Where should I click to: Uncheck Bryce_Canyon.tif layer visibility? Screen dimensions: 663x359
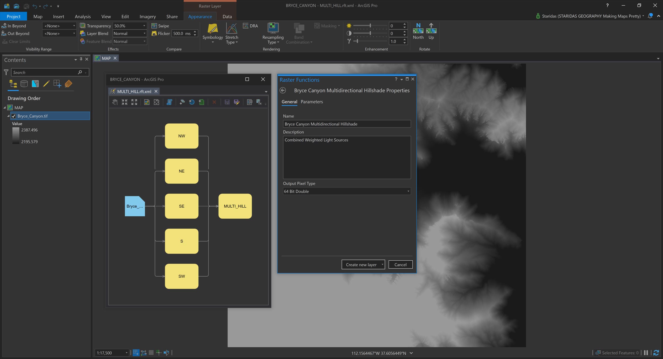[14, 116]
